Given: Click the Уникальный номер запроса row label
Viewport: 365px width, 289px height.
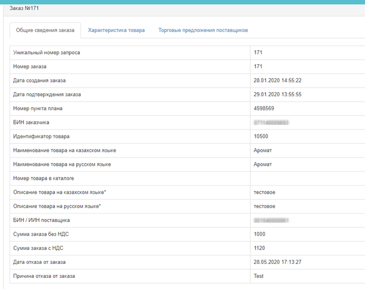Looking at the screenshot, I should (x=46, y=53).
